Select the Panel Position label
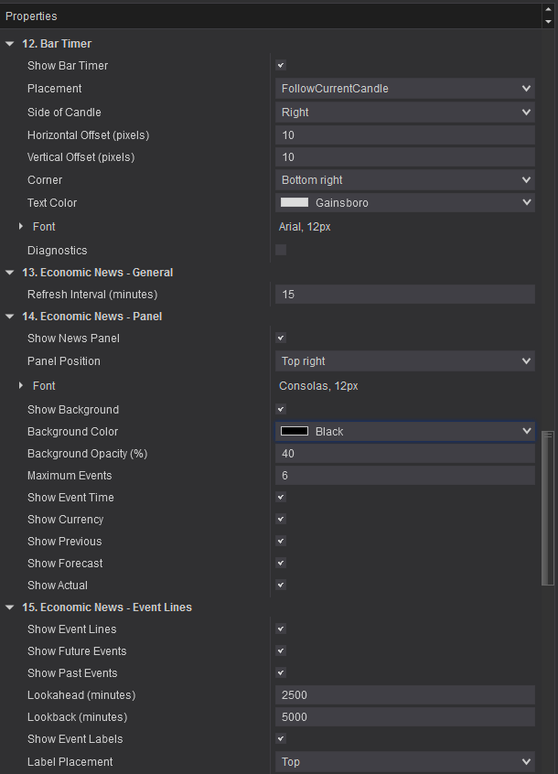This screenshot has width=558, height=774. point(64,361)
